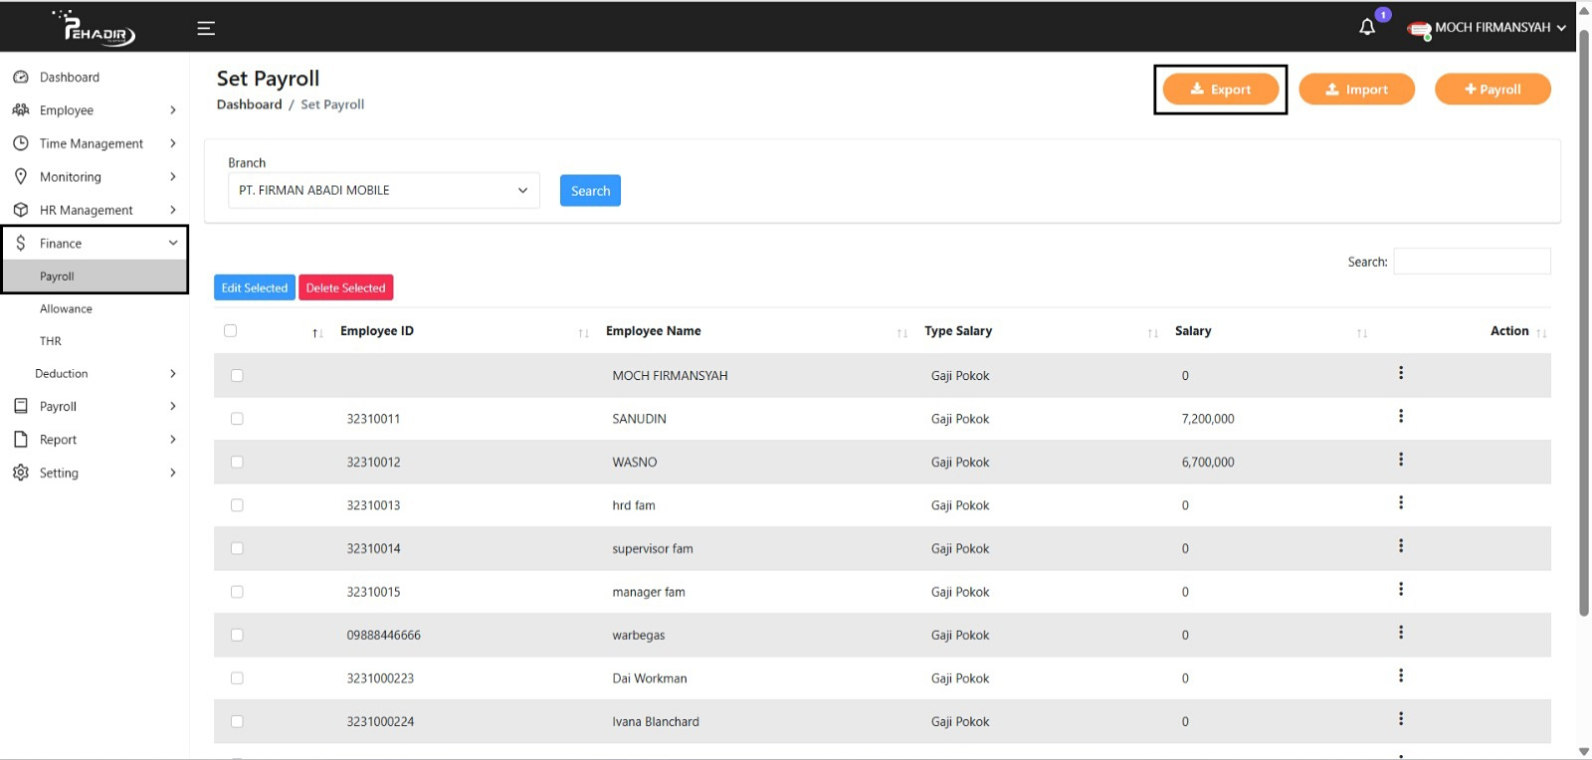Check the select-all checkbox in table header
The width and height of the screenshot is (1592, 760).
click(x=231, y=330)
